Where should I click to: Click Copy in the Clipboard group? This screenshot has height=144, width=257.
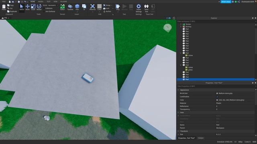pyautogui.click(x=10, y=5)
